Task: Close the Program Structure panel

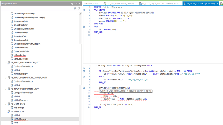Action: [80, 4]
